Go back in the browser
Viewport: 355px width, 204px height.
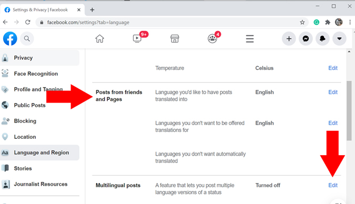(5, 22)
